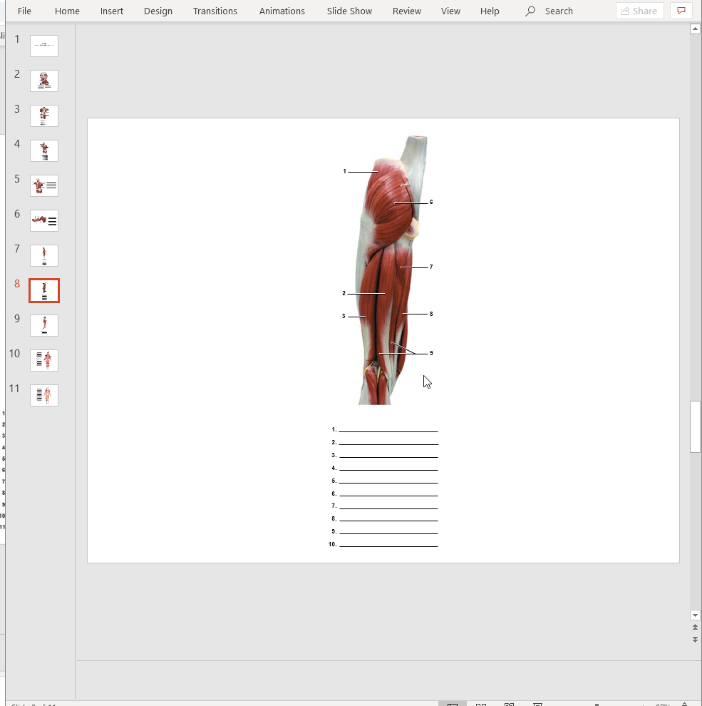Screen dimensions: 702x706
Task: Select slide 10 thumbnail
Action: (x=44, y=361)
